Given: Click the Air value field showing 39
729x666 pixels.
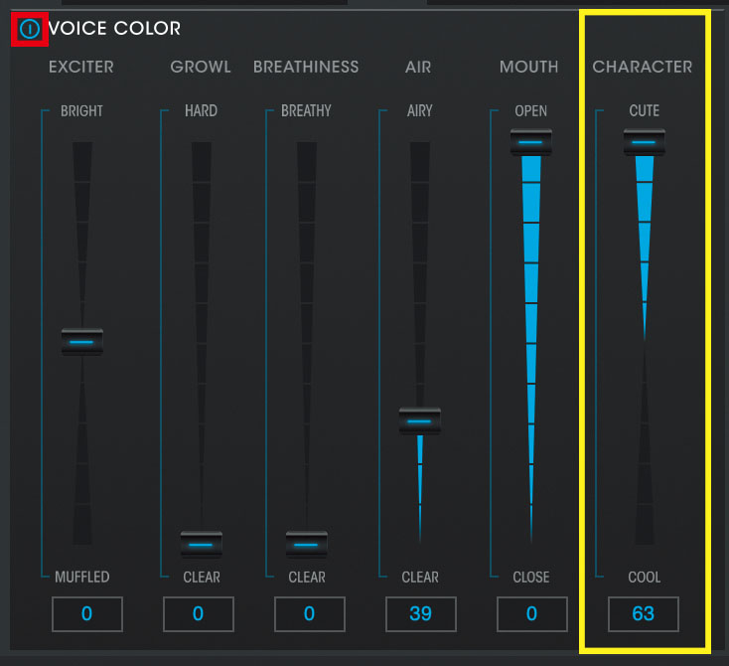Looking at the screenshot, I should point(421,614).
